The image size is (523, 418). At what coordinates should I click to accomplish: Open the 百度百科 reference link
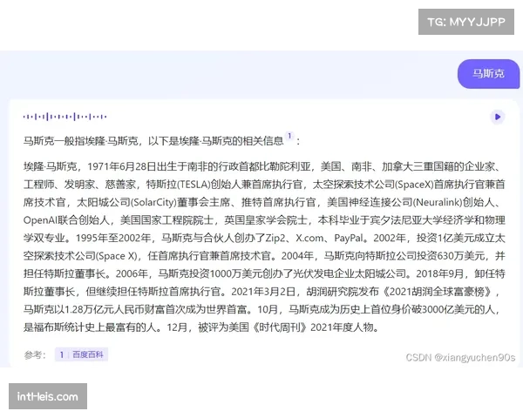click(x=81, y=354)
